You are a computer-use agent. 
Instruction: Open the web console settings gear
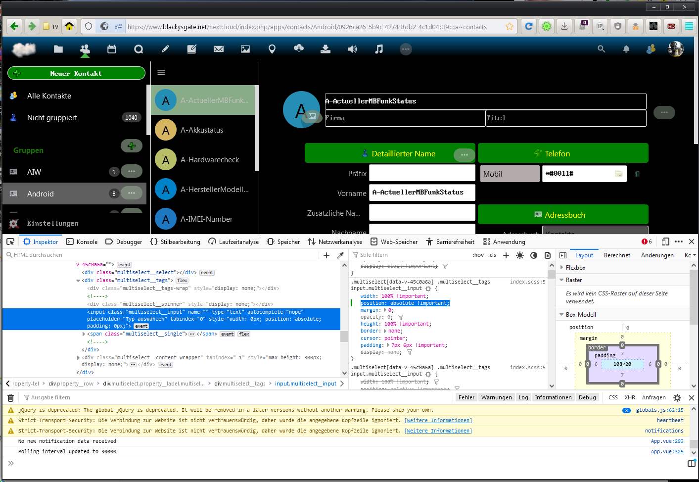click(x=677, y=397)
